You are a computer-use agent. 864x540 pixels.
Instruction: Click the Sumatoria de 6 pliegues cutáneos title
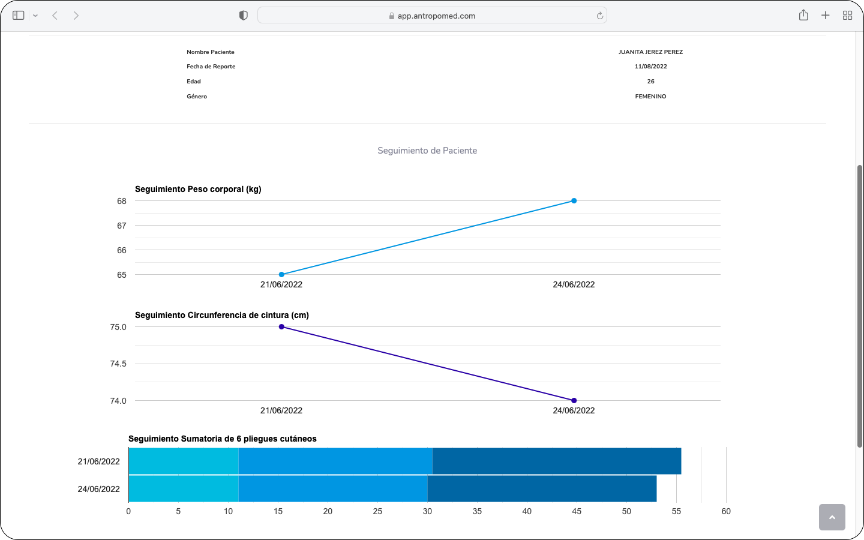tap(223, 439)
